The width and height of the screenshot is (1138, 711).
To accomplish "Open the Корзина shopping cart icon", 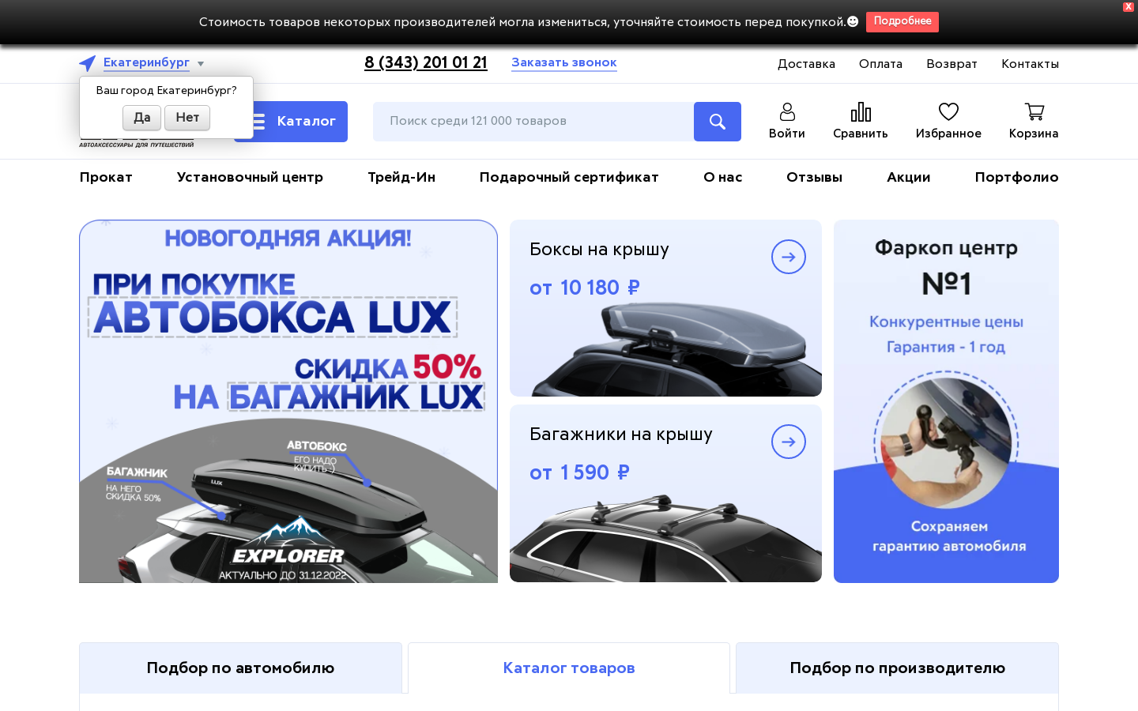I will (x=1034, y=111).
